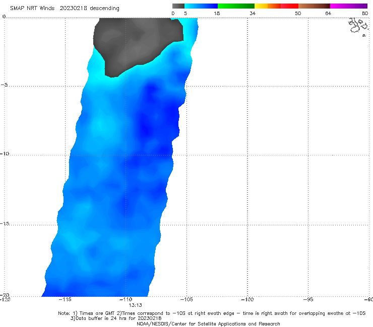The width and height of the screenshot is (373, 327).
Task: Click latitude label '-15'
Action: pos(4,223)
